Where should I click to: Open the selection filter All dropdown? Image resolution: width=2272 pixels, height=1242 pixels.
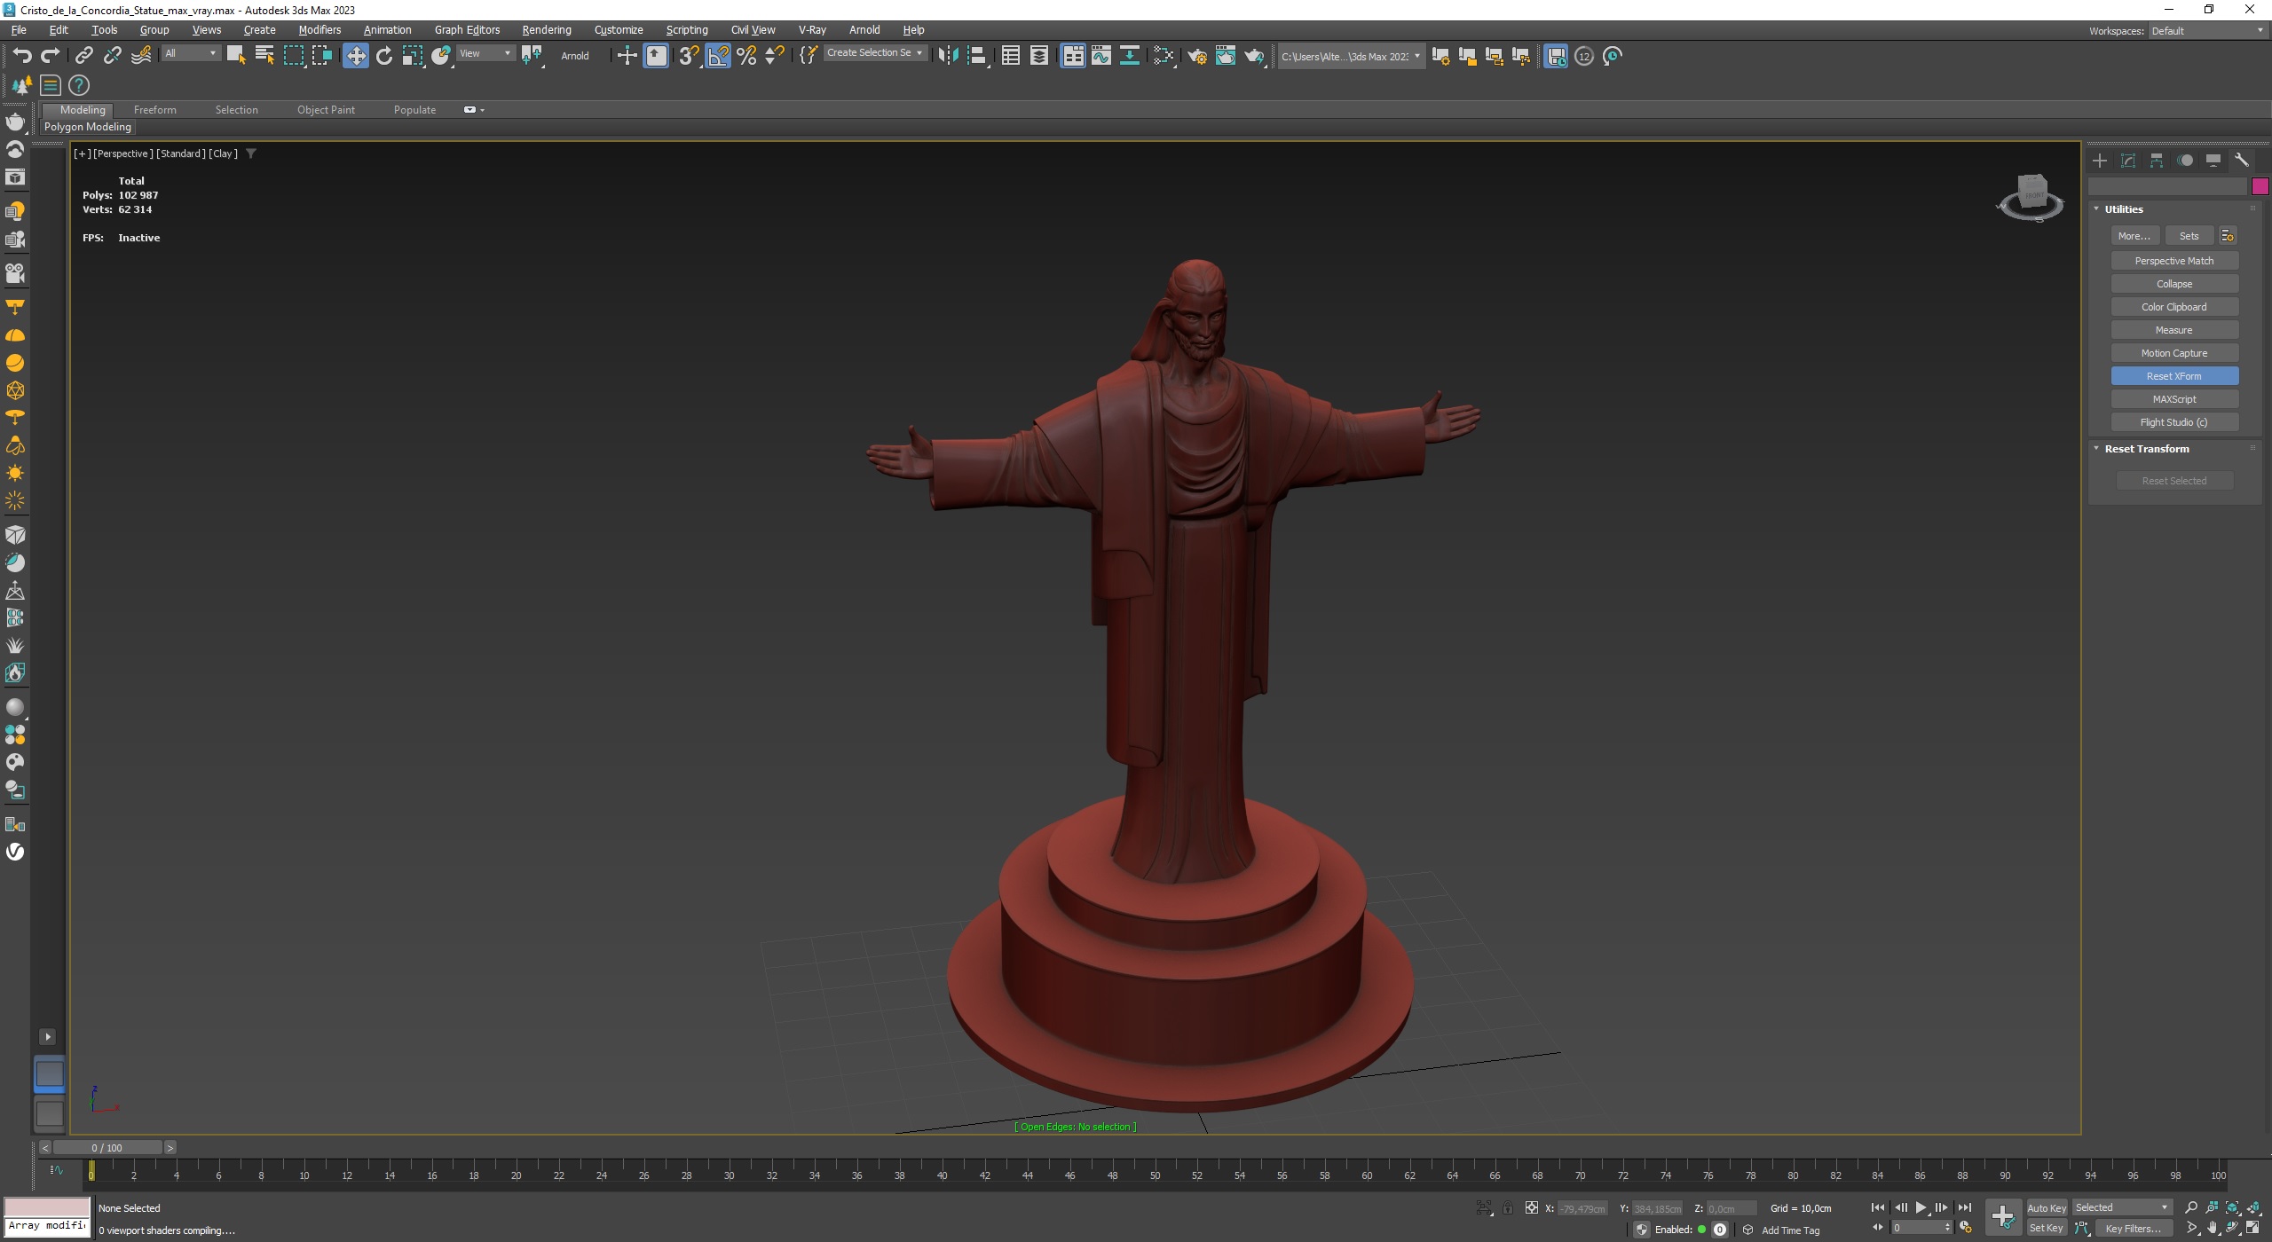[190, 53]
